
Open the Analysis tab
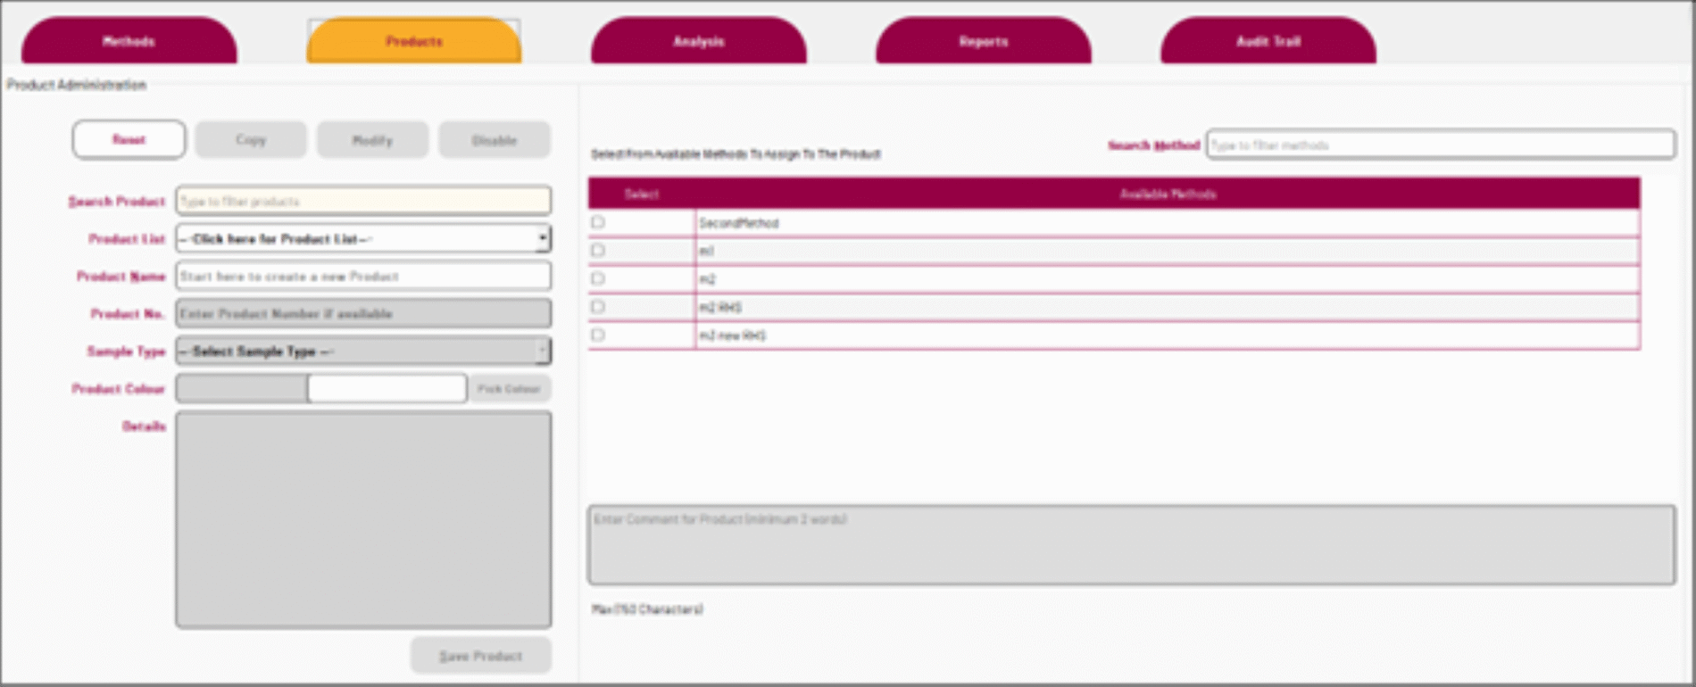pos(698,41)
